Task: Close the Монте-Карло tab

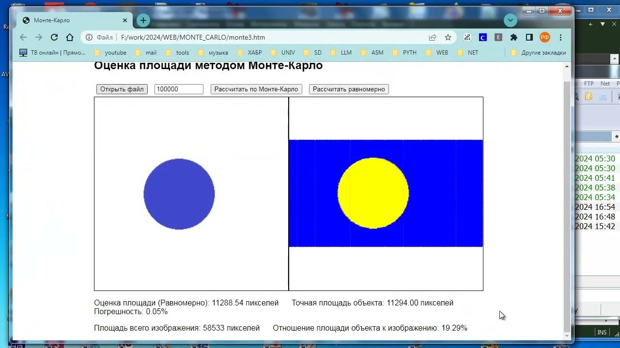Action: 125,20
